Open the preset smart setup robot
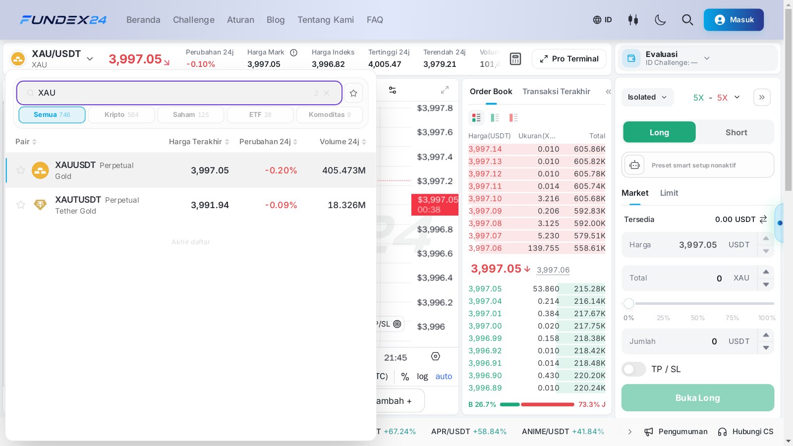The image size is (793, 446). 634,165
